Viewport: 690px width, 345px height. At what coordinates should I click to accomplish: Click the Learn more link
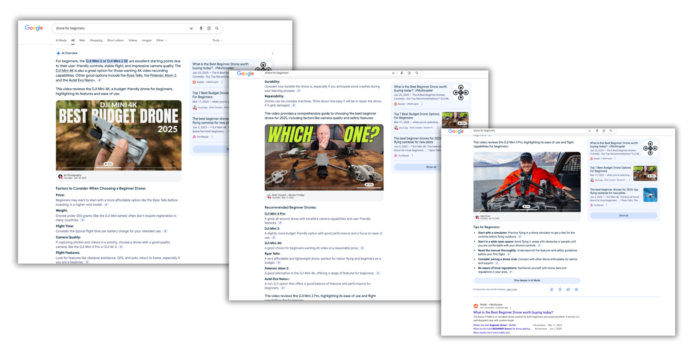(x=511, y=289)
